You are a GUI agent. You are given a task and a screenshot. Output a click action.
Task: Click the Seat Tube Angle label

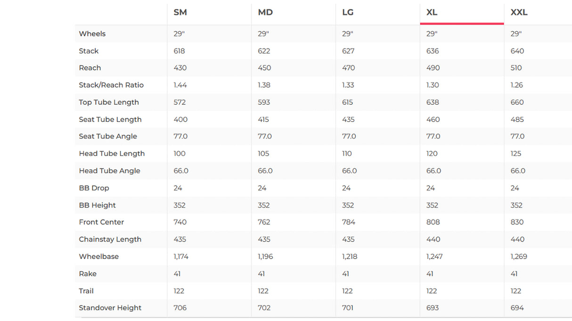pos(108,136)
